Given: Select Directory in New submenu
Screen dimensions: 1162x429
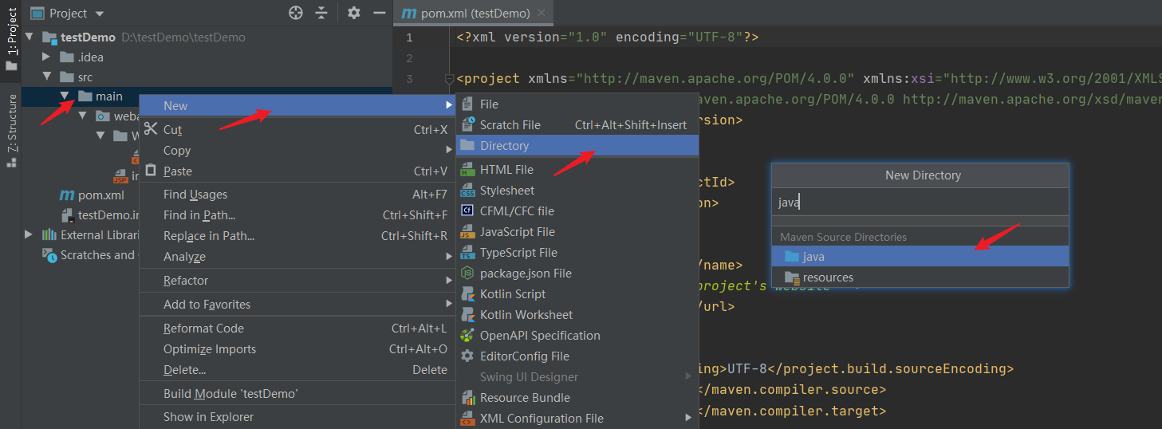Looking at the screenshot, I should click(577, 146).
